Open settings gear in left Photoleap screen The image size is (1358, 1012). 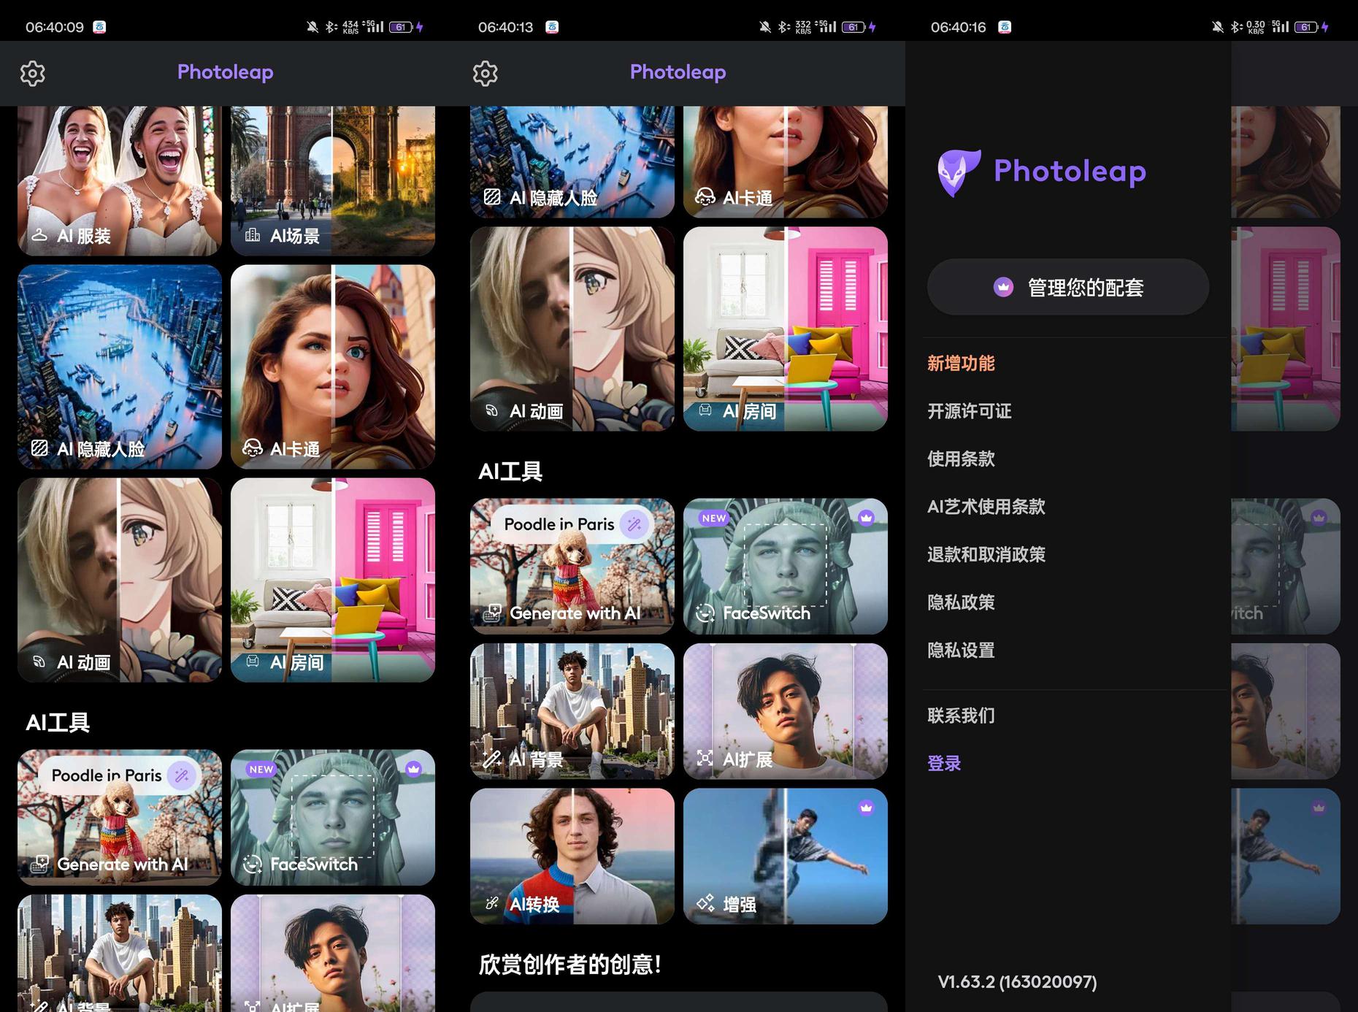coord(32,73)
